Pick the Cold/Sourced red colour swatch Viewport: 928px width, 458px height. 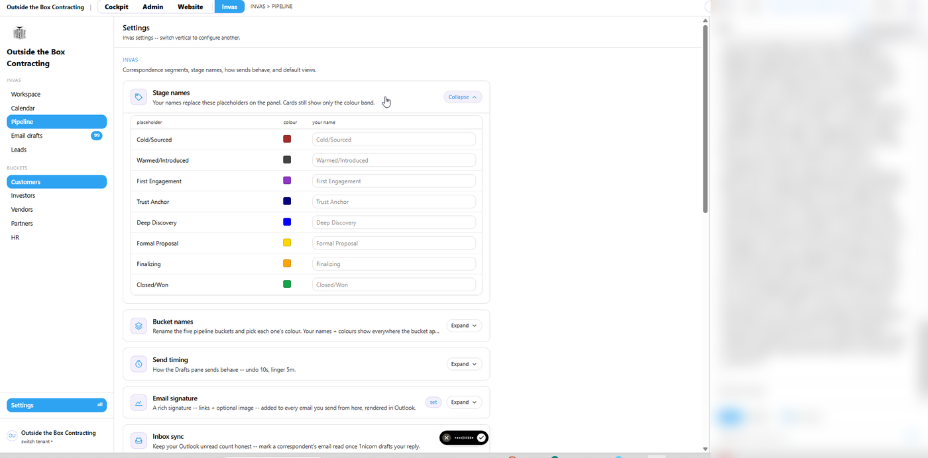[x=287, y=139]
